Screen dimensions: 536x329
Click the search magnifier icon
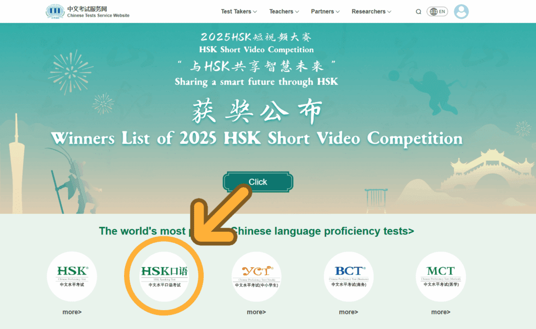click(418, 12)
